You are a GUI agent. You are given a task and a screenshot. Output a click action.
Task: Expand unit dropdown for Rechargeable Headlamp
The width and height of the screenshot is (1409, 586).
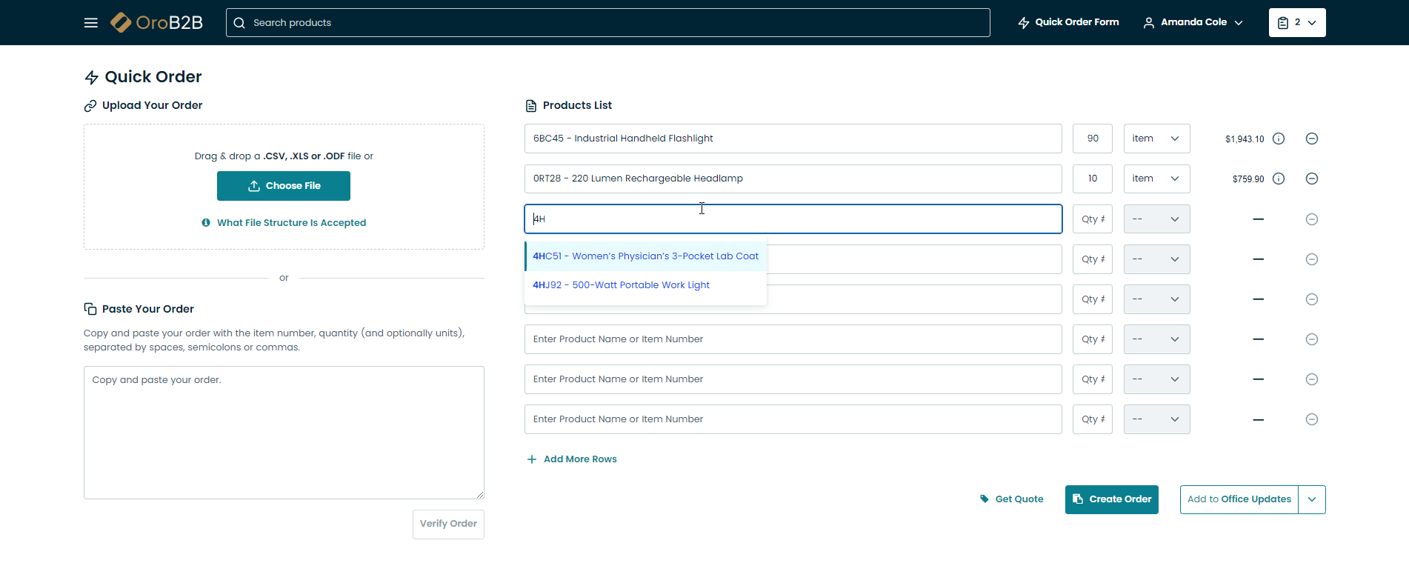[1156, 179]
